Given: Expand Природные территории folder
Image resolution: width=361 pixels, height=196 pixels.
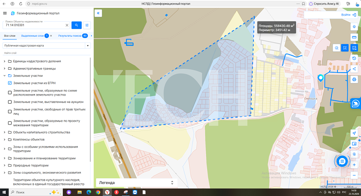Looking at the screenshot, I should click(5, 165).
